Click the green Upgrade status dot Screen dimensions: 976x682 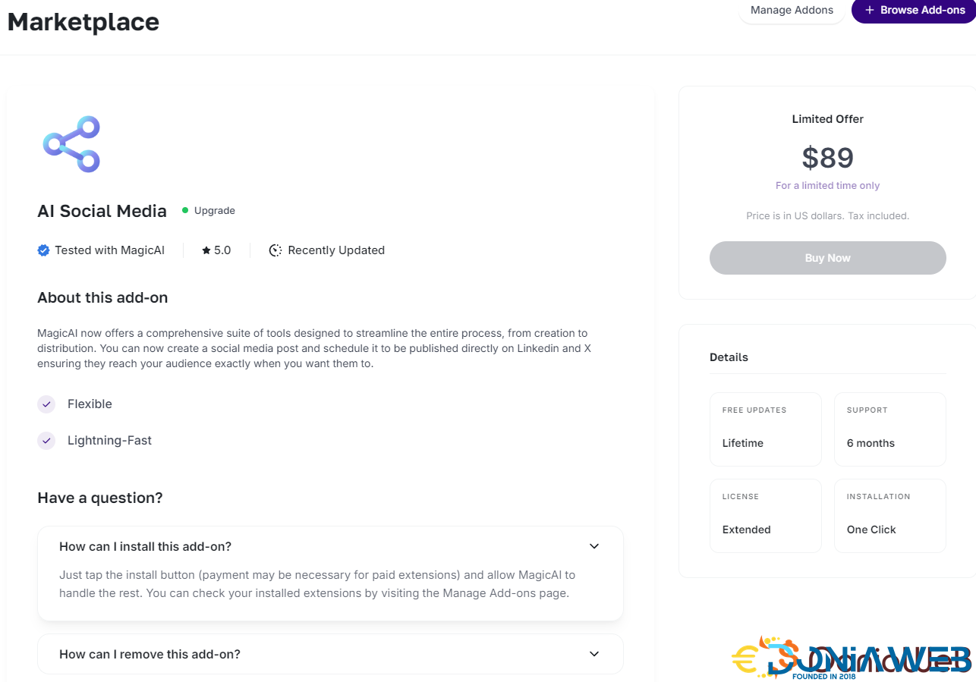tap(185, 211)
